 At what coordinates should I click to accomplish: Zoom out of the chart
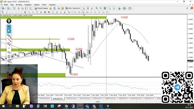(x=101, y=8)
